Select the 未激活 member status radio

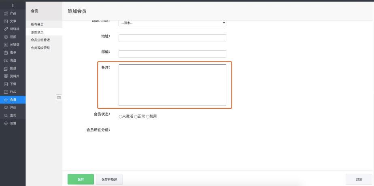click(121, 117)
